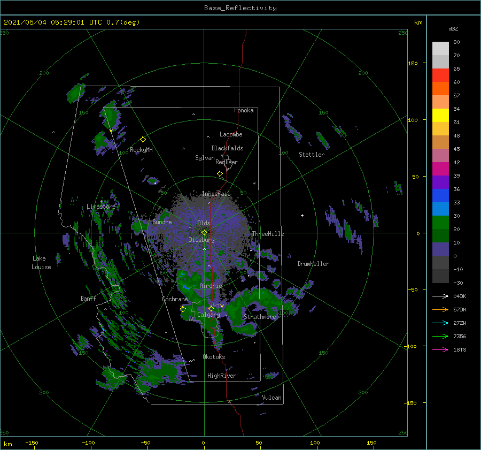This screenshot has height=450, width=481.
Task: Click the magenta 18TS arrow in legend
Action: coord(440,349)
